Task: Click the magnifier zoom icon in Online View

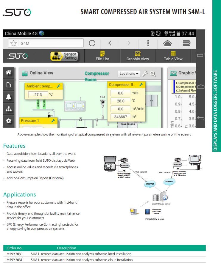Action: click(x=153, y=74)
